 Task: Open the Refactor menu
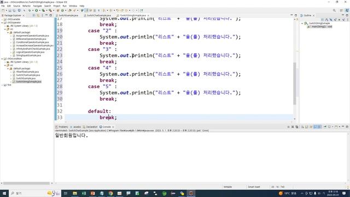click(x=26, y=6)
